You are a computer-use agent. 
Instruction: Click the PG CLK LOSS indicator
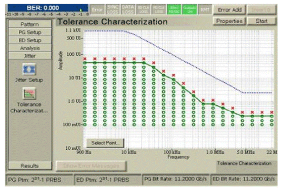[x=159, y=9]
